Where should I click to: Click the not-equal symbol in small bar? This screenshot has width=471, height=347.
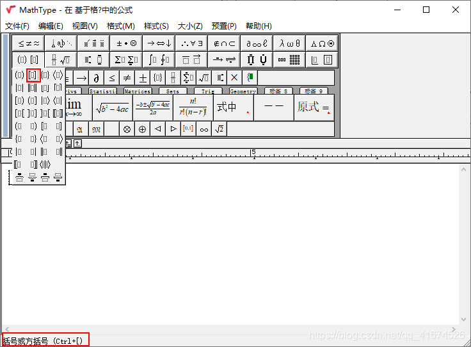tap(127, 78)
